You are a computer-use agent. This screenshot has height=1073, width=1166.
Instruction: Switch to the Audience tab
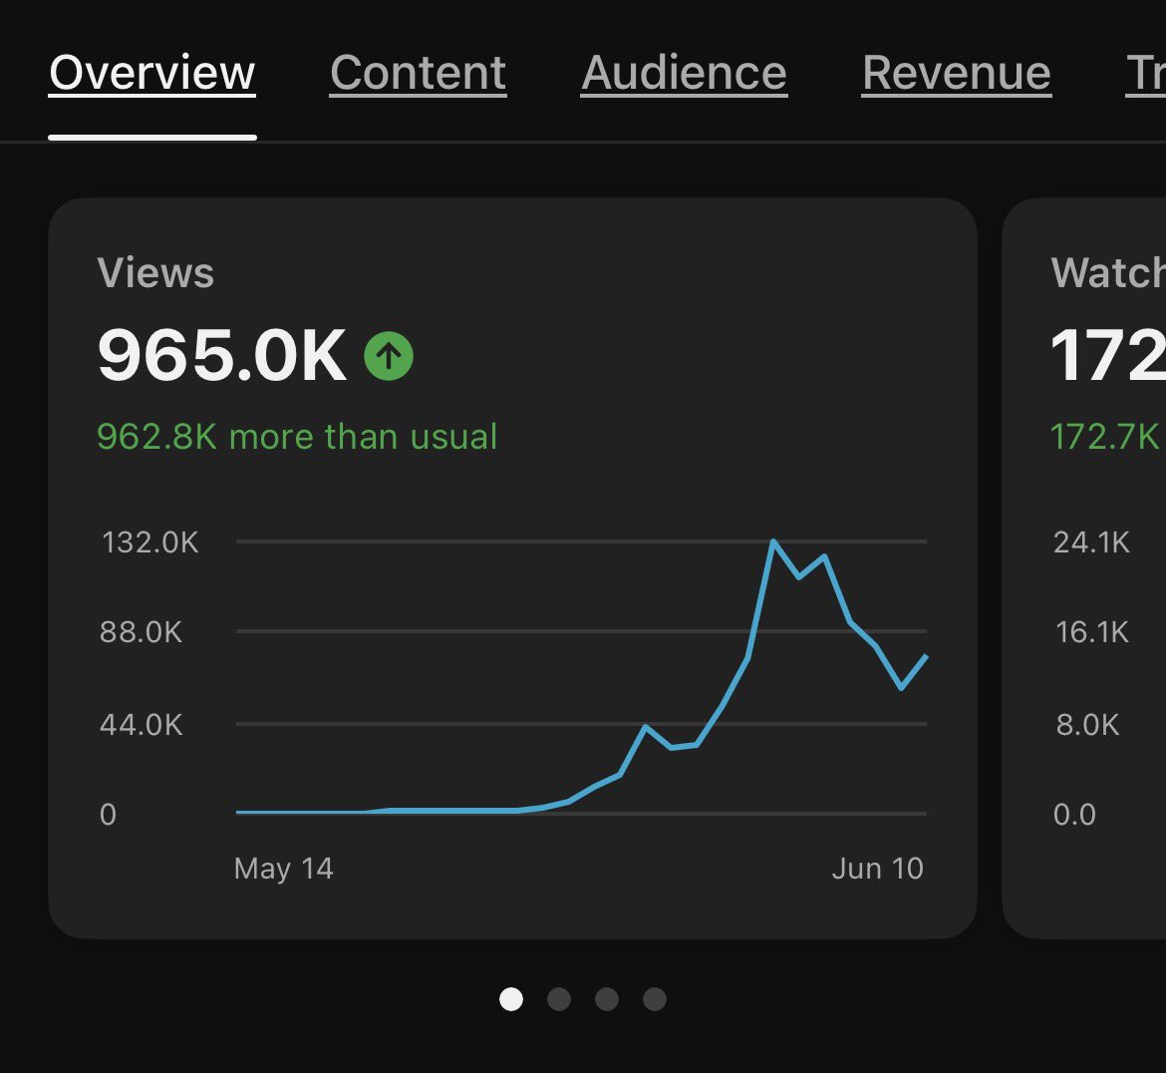684,73
